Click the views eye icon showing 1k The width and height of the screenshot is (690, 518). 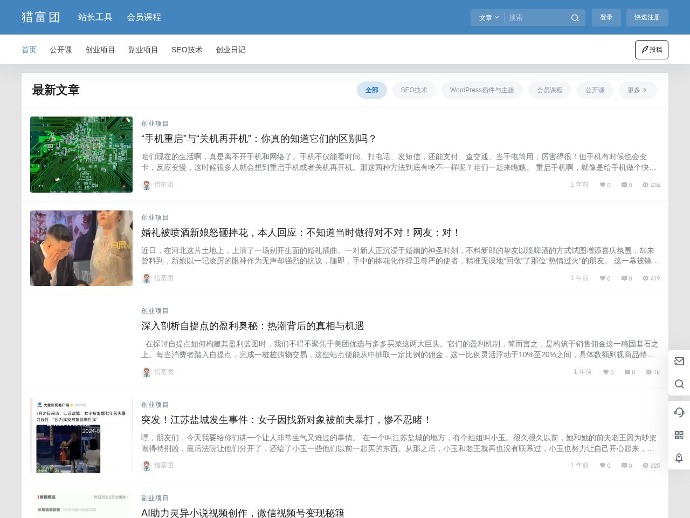(x=648, y=372)
